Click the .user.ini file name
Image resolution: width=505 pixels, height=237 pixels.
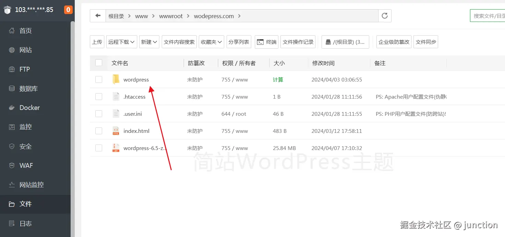click(133, 114)
